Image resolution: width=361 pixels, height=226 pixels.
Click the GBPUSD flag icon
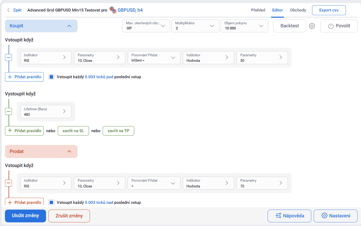tap(113, 10)
